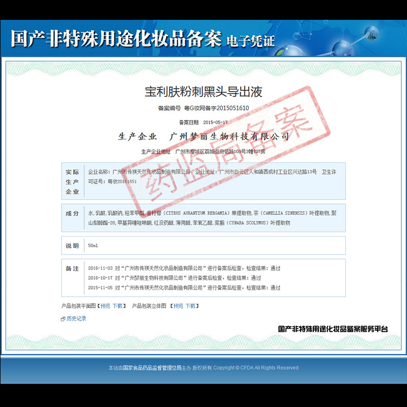This screenshot has width=407, height=407.
Task: Click the 备注 section label
Action: point(72,269)
